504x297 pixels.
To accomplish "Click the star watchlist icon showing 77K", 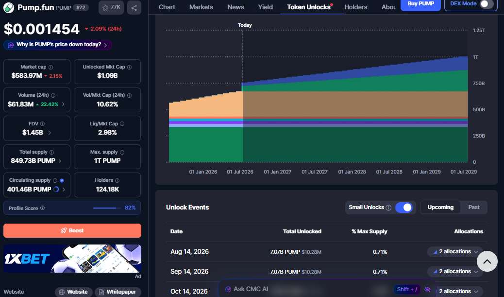I will [111, 7].
